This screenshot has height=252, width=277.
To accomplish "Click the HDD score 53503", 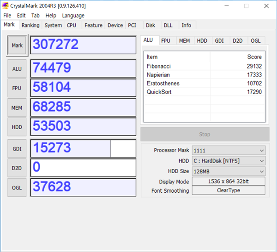I will [x=83, y=127].
